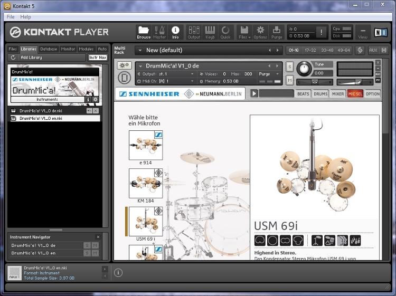Click the panic exclamation button

click(x=321, y=32)
